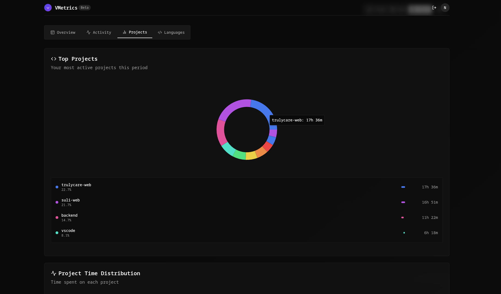Click the yellow donut segment
Image resolution: width=501 pixels, height=294 pixels.
coord(251,155)
